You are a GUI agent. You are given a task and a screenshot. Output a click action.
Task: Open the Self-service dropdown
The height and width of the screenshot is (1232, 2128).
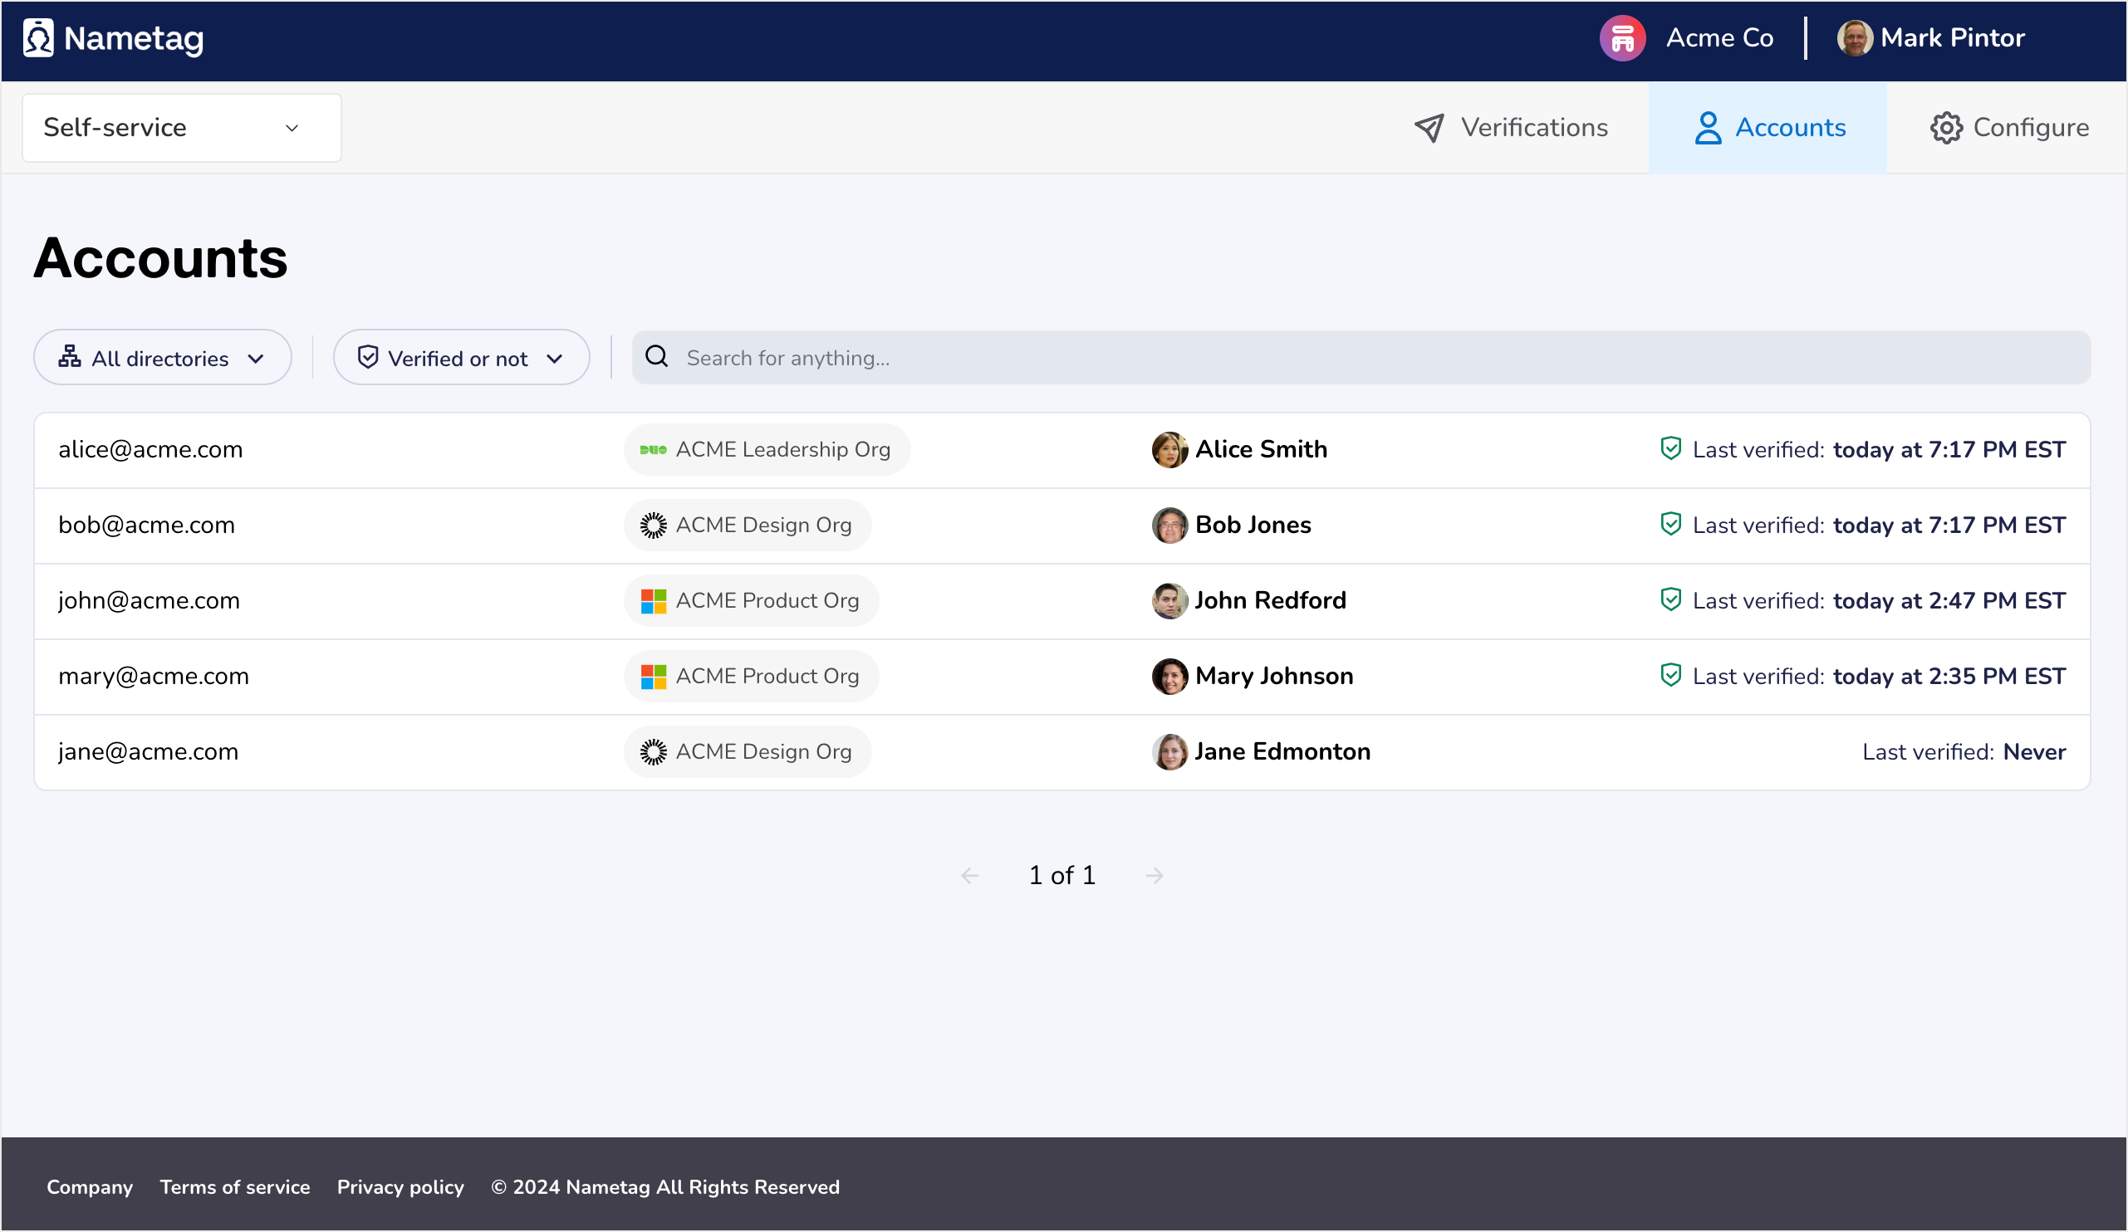[182, 128]
